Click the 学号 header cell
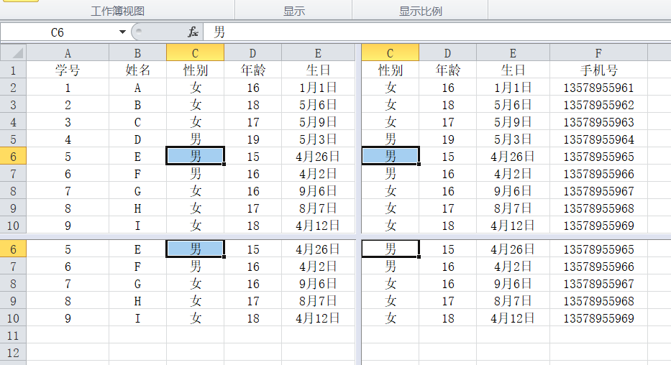Viewport: 671px width, 365px height. point(68,70)
